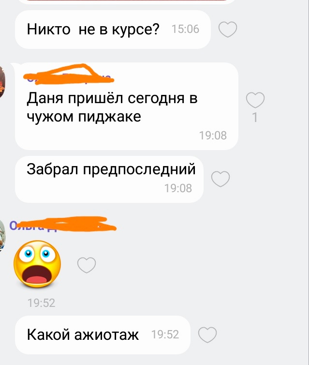Select the "Даня пришёл сегодня в чужом пиджаке" bubble

[127, 106]
